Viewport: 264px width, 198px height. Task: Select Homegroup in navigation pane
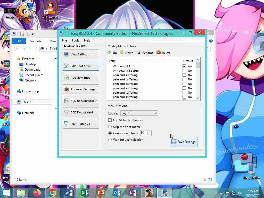28,91
